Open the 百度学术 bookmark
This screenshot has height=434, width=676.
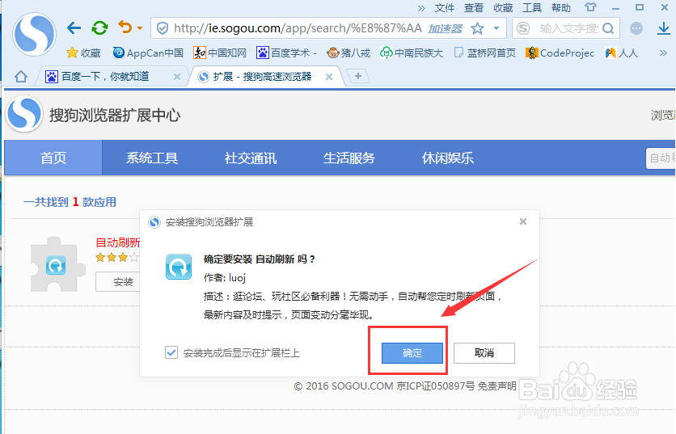[286, 53]
